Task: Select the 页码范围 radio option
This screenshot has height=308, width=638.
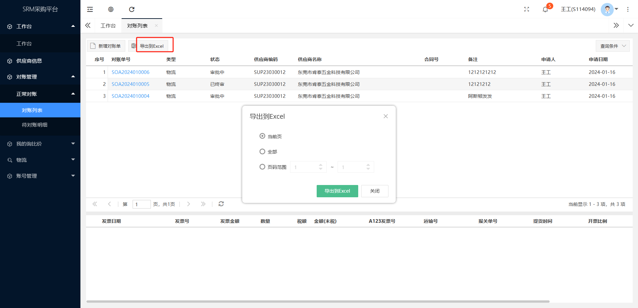Action: 263,167
